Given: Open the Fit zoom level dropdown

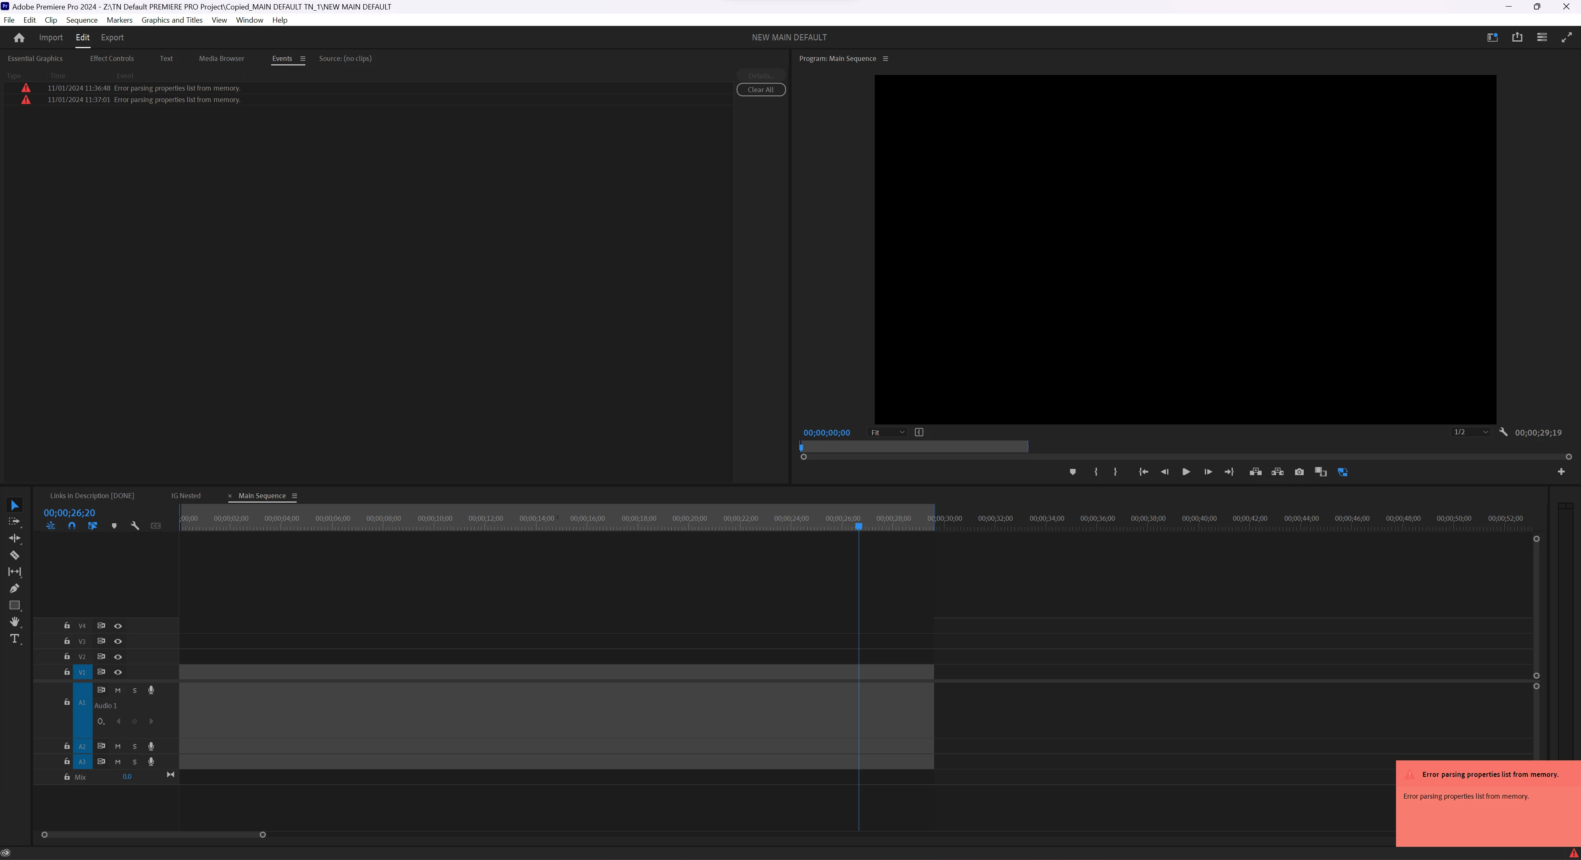Looking at the screenshot, I should (x=888, y=432).
